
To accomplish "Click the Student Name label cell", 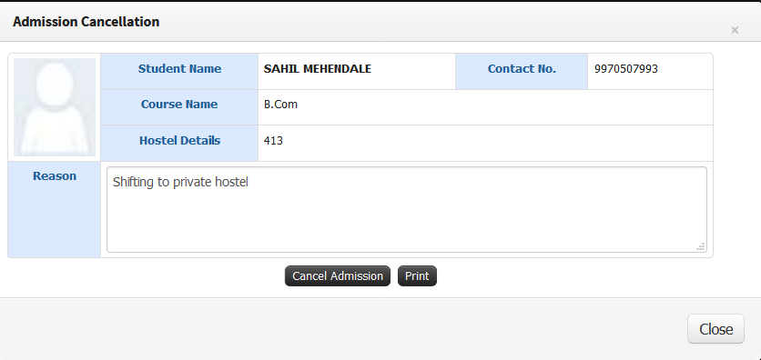I will pyautogui.click(x=179, y=71).
